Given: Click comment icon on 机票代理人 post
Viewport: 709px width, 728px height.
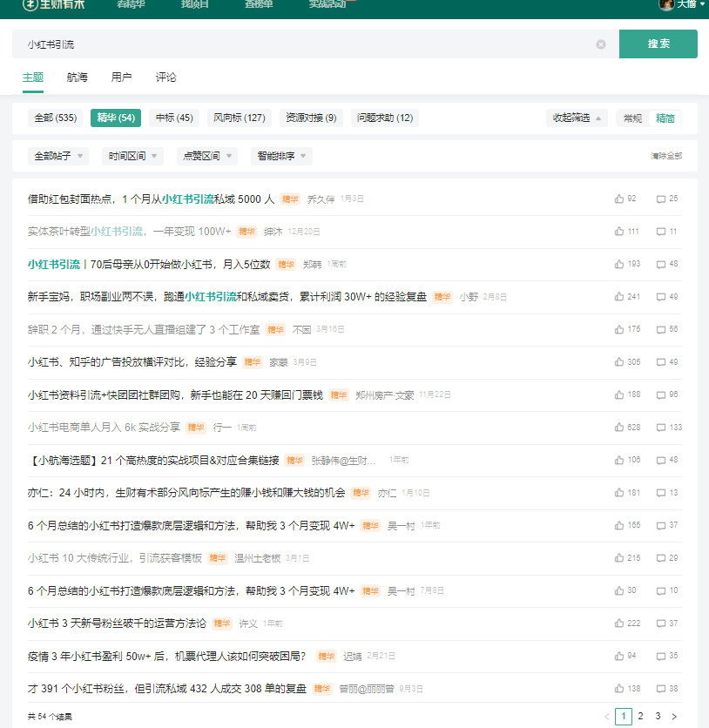Looking at the screenshot, I should [x=661, y=657].
